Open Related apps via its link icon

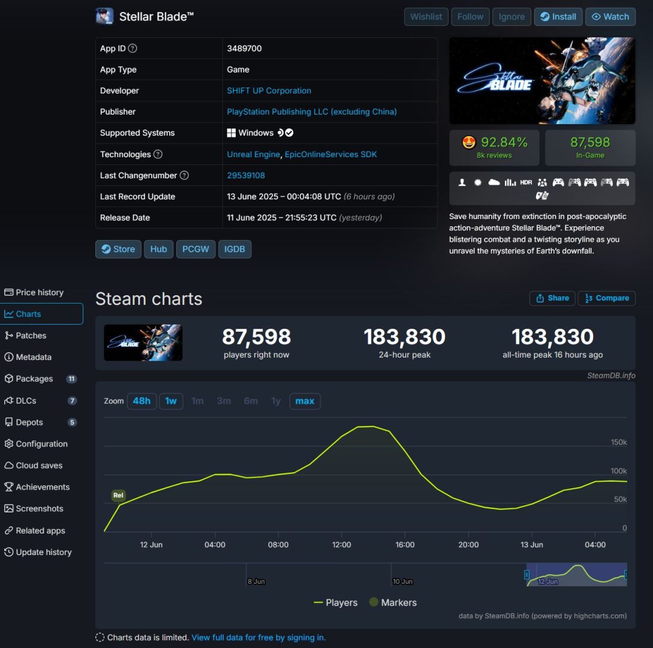[9, 530]
